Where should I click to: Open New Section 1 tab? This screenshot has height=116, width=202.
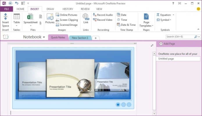pos(80,38)
